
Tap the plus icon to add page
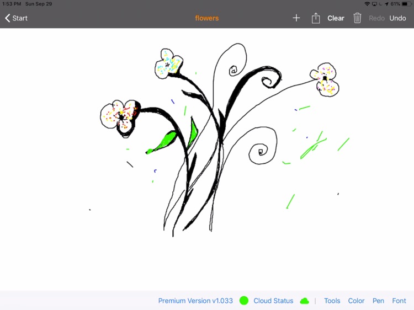[296, 18]
